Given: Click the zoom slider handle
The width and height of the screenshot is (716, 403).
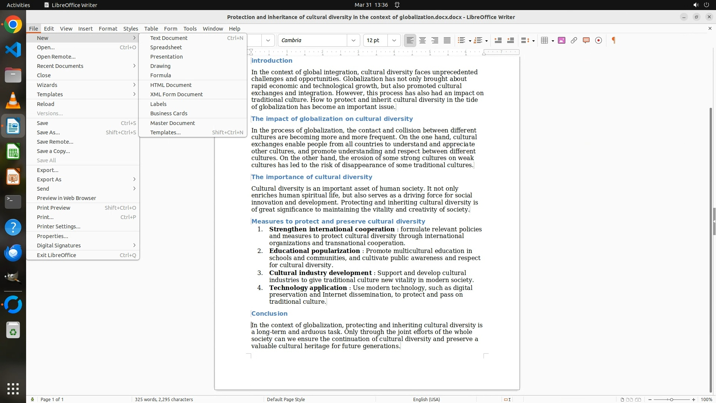Looking at the screenshot, I should (x=672, y=399).
